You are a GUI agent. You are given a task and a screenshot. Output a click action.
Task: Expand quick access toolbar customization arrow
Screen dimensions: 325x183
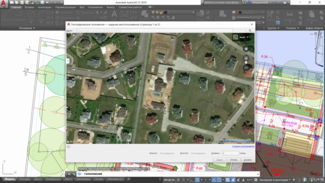[x=62, y=3]
